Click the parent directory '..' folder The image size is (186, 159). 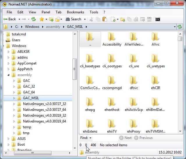[90, 39]
